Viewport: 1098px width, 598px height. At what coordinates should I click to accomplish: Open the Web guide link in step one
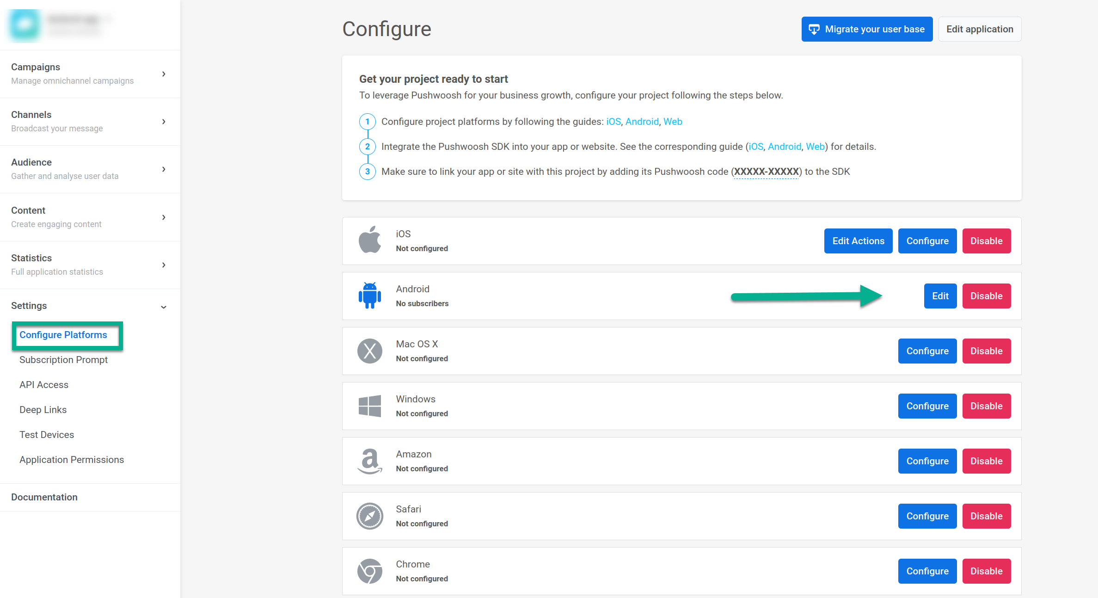[x=673, y=122]
